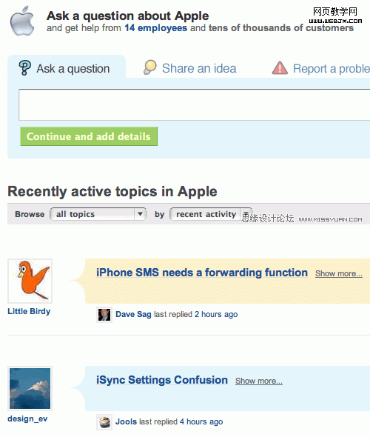370x437 pixels.
Task: Click 'last replied 4 hours ago' text
Action: (181, 421)
